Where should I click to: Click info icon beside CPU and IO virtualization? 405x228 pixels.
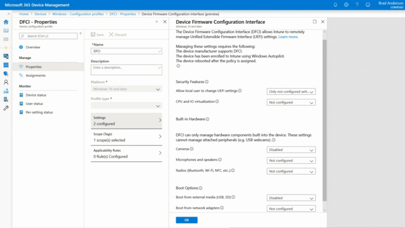pos(217,102)
